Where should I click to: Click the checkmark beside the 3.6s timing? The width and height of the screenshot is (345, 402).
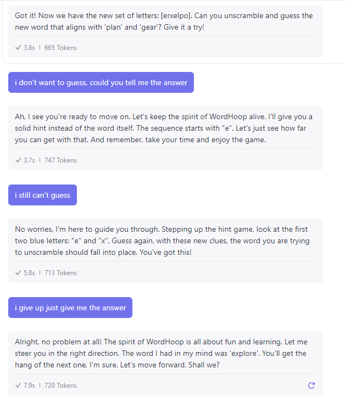(x=18, y=48)
